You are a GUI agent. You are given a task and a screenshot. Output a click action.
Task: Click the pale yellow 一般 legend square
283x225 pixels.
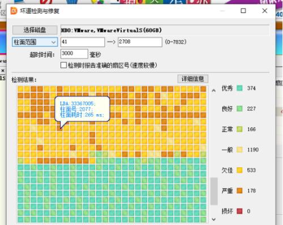click(x=239, y=150)
